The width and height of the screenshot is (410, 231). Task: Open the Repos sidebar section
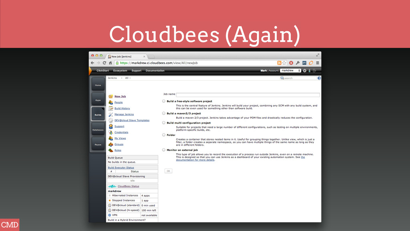pos(98,144)
